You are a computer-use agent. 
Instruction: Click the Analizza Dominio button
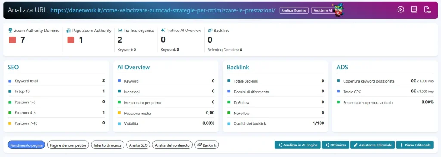[294, 10]
